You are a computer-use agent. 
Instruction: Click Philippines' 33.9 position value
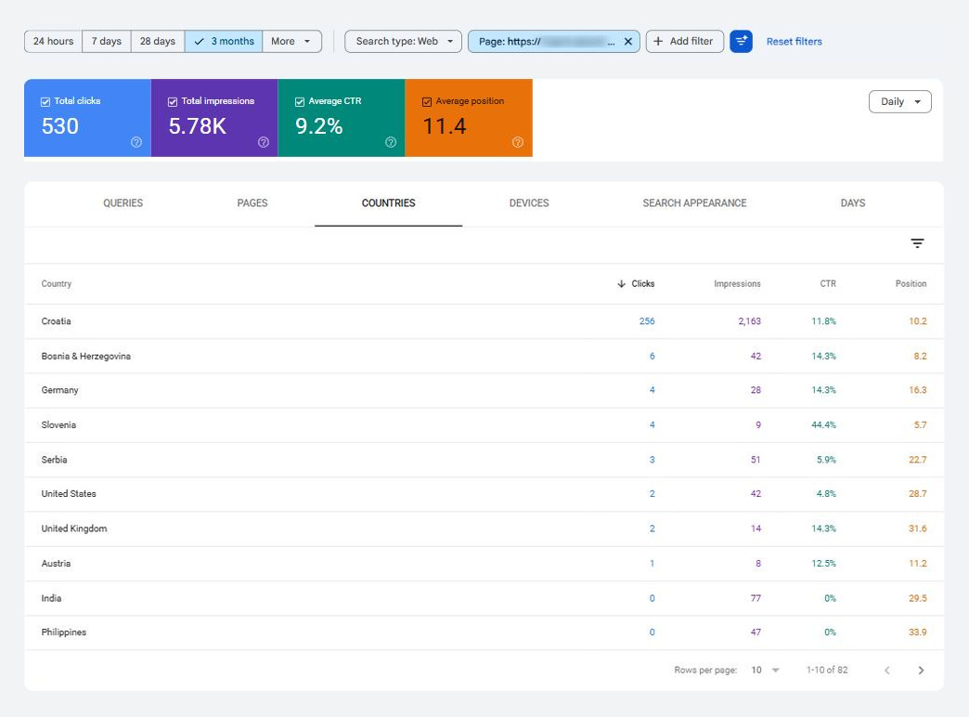(x=918, y=632)
